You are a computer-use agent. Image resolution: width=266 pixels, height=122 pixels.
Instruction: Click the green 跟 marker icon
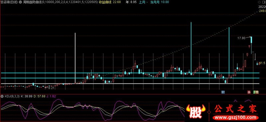coord(255,92)
